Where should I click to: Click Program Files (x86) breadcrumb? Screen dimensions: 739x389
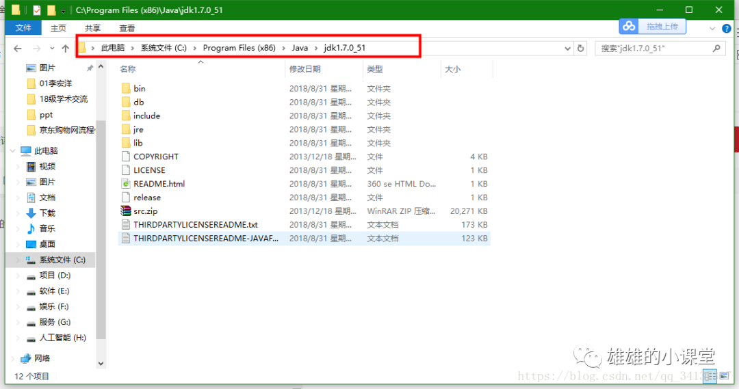239,48
